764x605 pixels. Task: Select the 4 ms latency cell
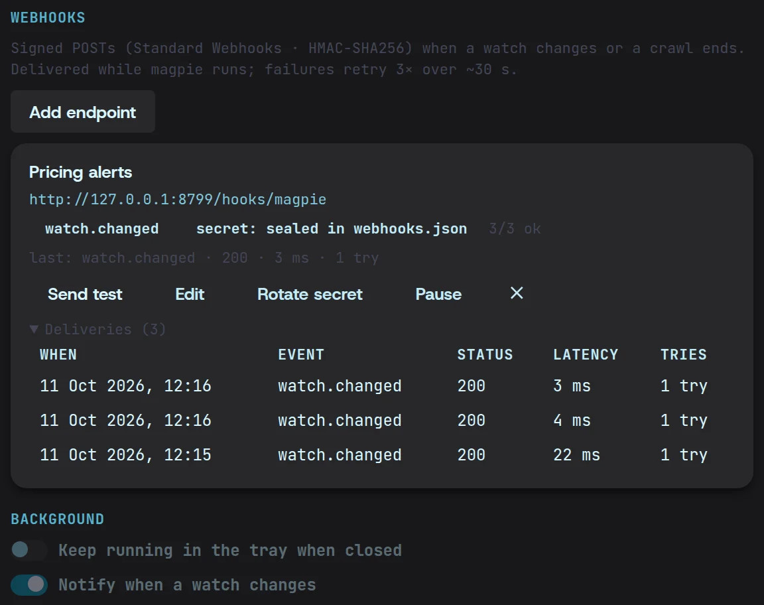(x=572, y=420)
